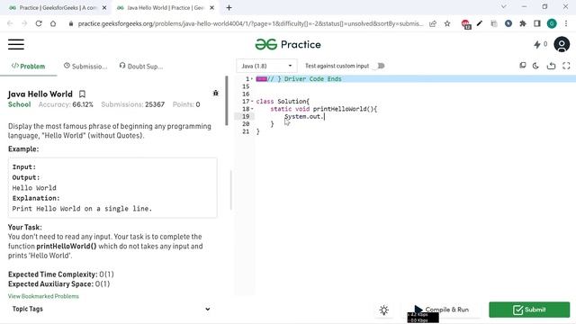Click the green Submit button
Screen dimensions: 576x324
(x=529, y=310)
